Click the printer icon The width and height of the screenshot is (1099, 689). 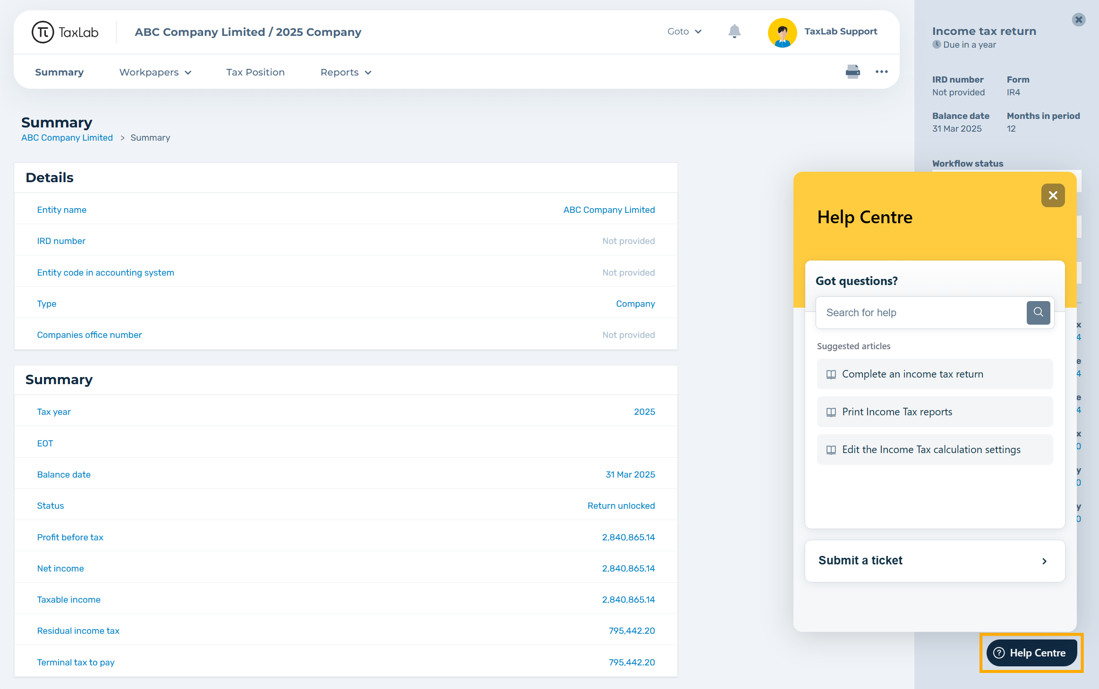coord(852,72)
